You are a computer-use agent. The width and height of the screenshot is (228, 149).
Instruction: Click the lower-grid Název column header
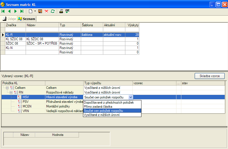(24, 135)
